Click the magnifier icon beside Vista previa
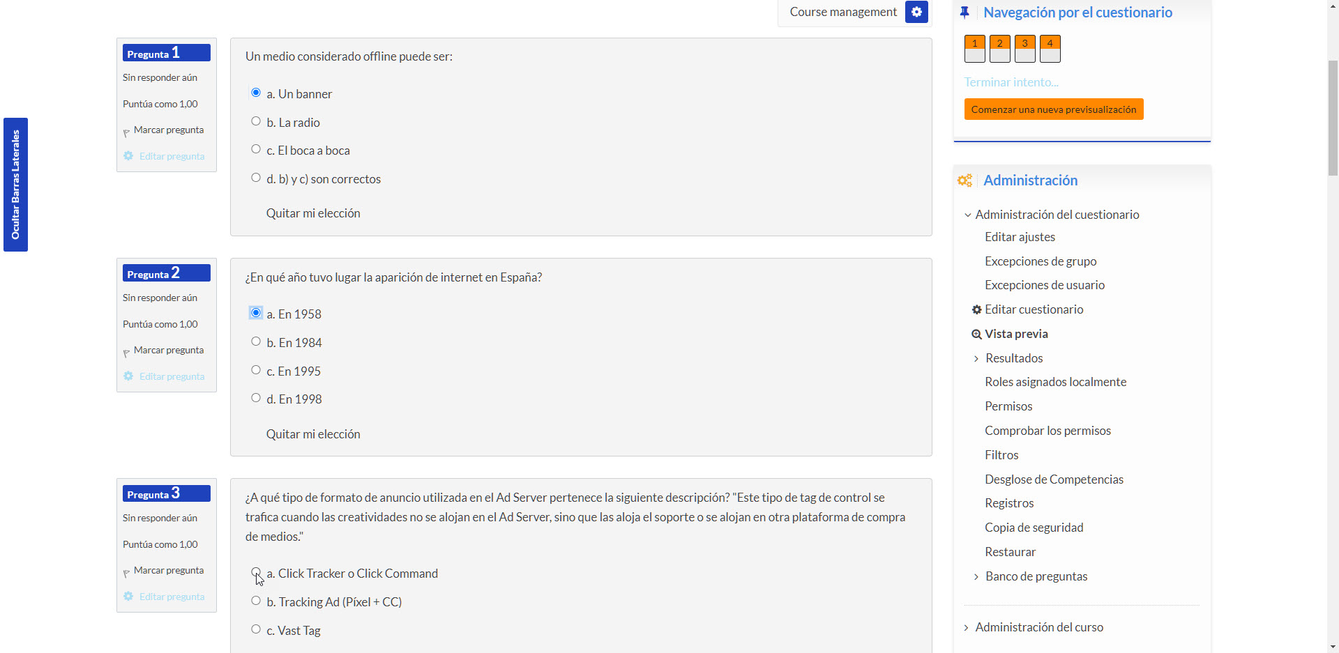The width and height of the screenshot is (1339, 653). coord(976,335)
